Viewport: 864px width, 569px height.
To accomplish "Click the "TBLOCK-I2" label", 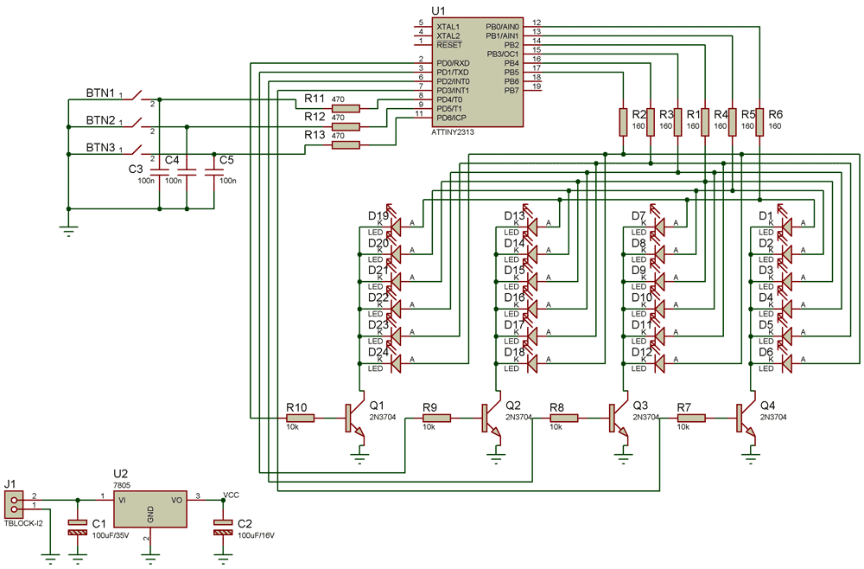I will [x=23, y=523].
